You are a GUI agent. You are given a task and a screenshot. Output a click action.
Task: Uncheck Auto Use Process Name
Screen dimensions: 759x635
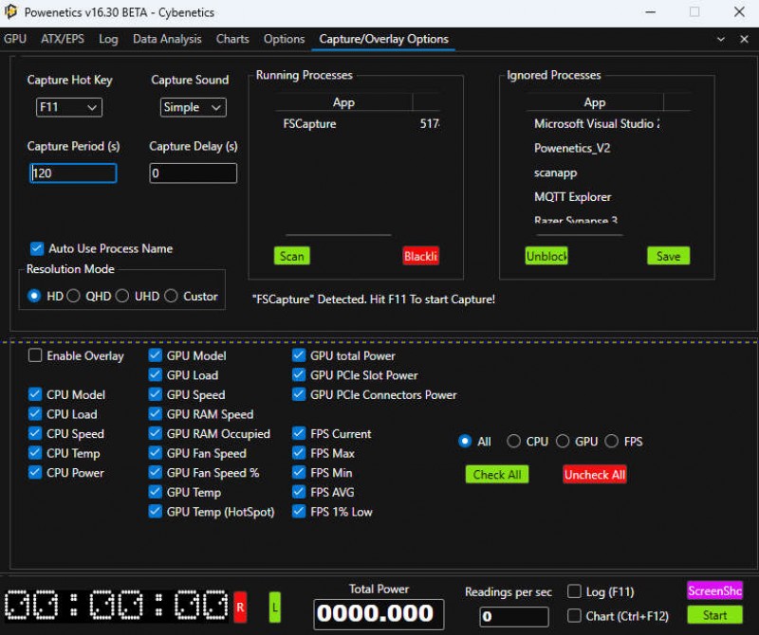tap(37, 248)
